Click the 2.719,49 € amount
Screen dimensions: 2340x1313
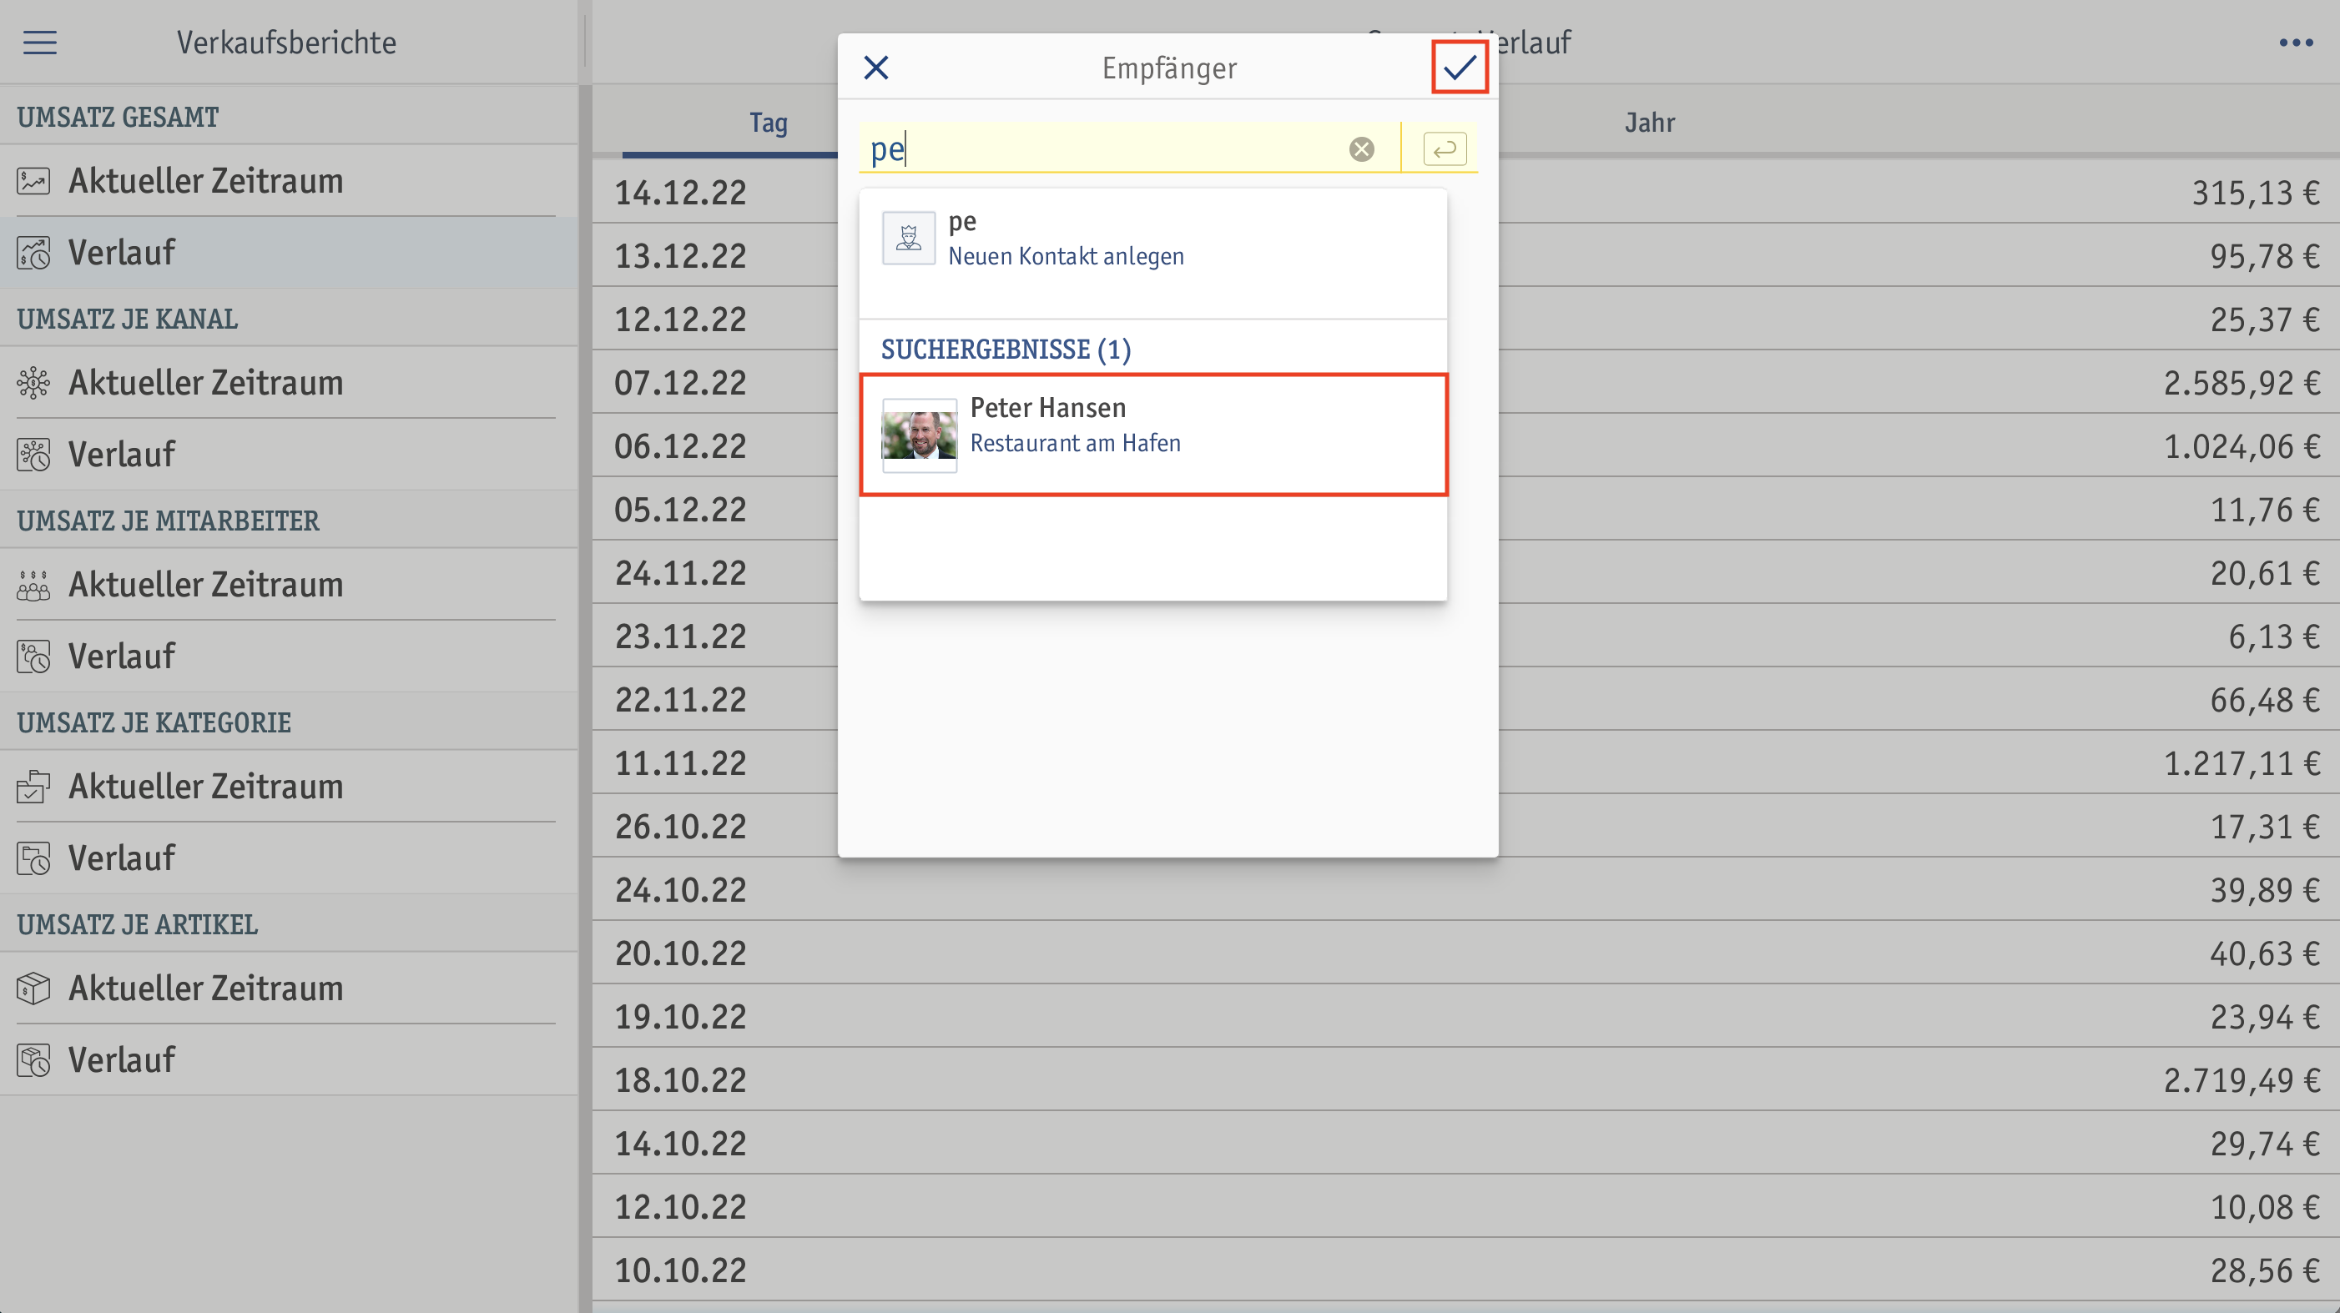pyautogui.click(x=2241, y=1079)
